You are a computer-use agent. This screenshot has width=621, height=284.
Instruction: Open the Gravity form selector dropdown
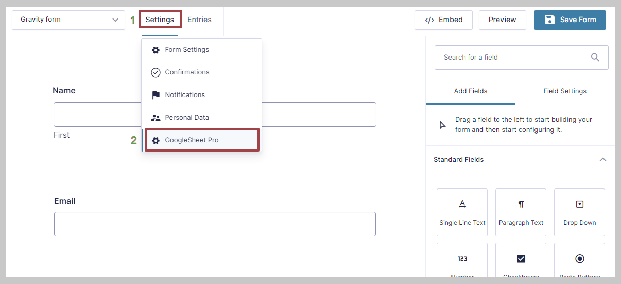(x=68, y=20)
